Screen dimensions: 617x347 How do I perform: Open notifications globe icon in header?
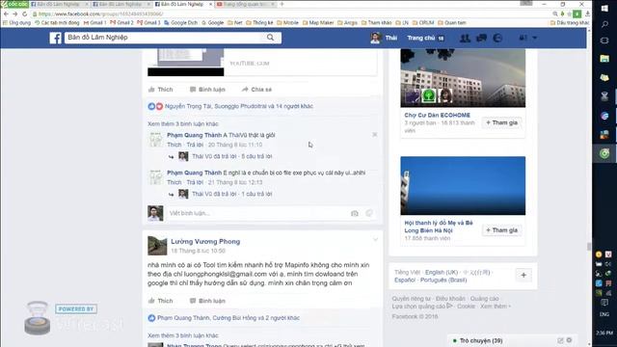[x=497, y=38]
